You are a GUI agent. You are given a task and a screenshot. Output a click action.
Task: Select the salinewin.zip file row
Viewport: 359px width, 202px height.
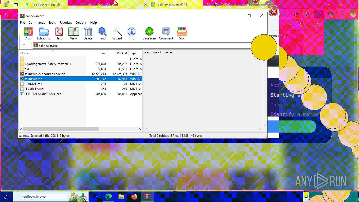click(x=81, y=79)
